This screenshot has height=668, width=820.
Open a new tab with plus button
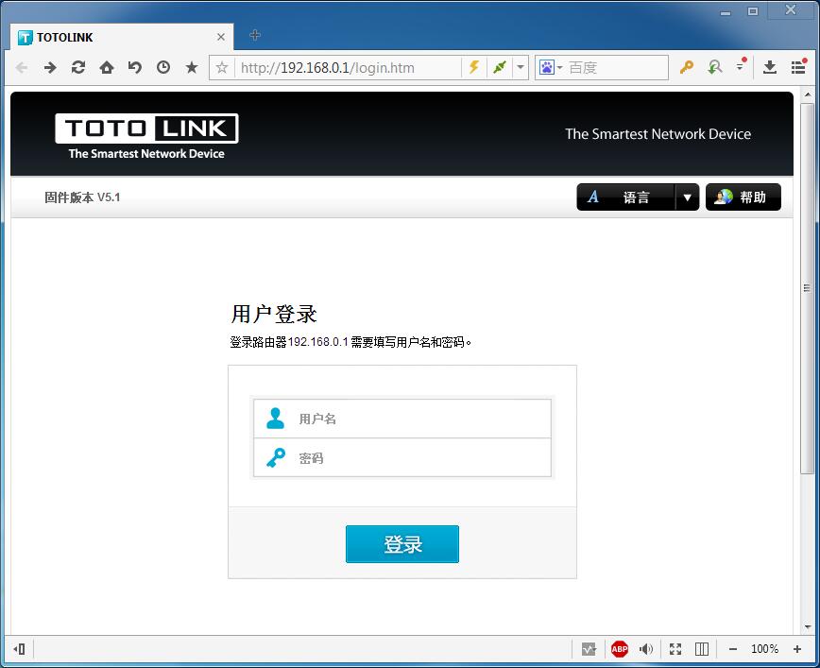[x=255, y=36]
